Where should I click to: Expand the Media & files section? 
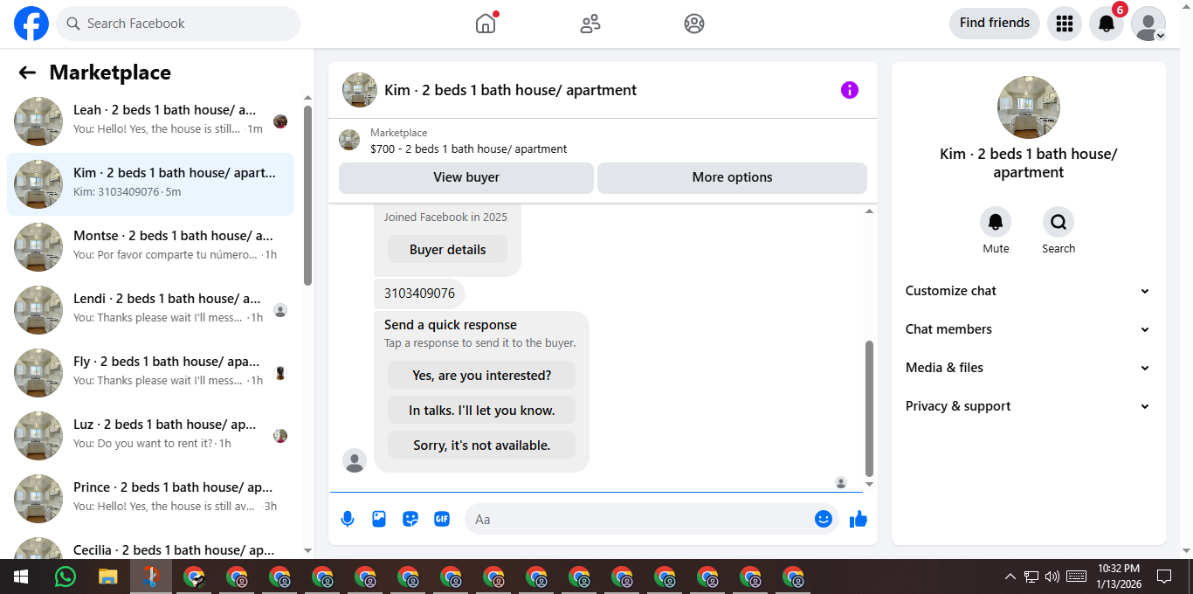tap(1028, 368)
